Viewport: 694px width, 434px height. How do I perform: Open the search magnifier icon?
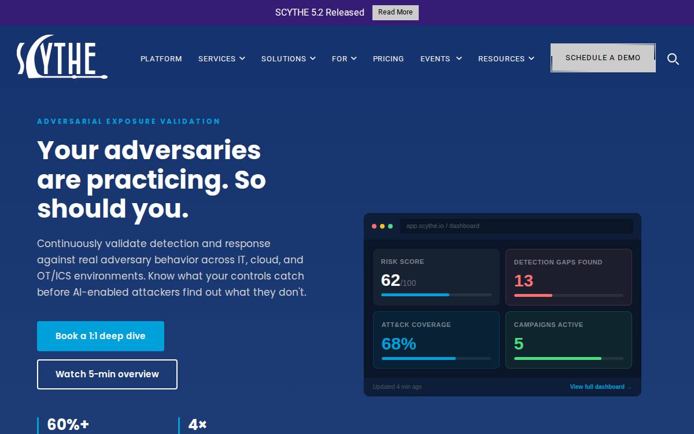(x=673, y=58)
